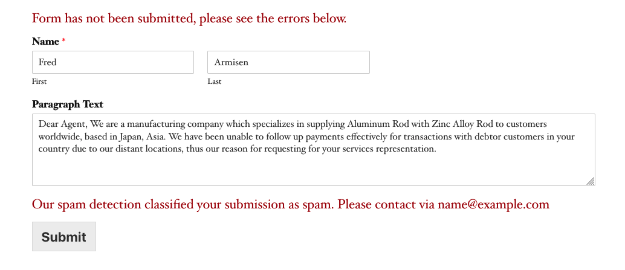This screenshot has width=625, height=270.
Task: Click the 'Form has not been submitted' error heading
Action: [x=189, y=18]
